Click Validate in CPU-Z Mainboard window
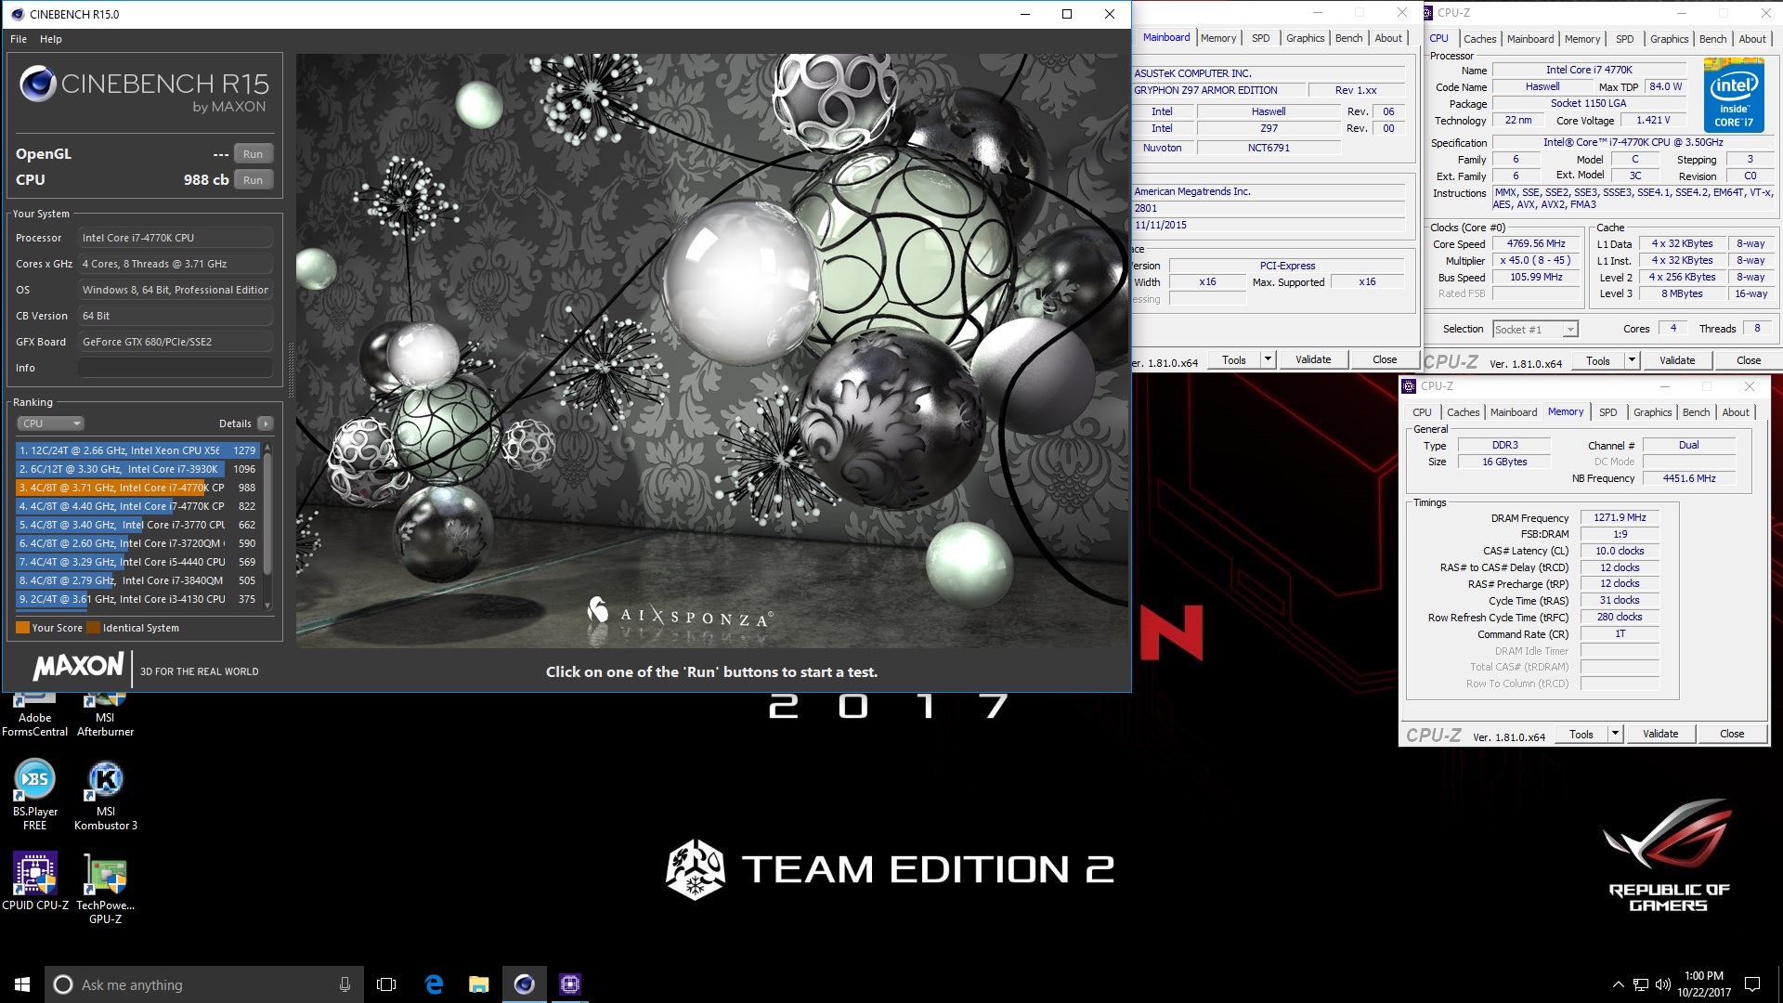 pyautogui.click(x=1313, y=359)
